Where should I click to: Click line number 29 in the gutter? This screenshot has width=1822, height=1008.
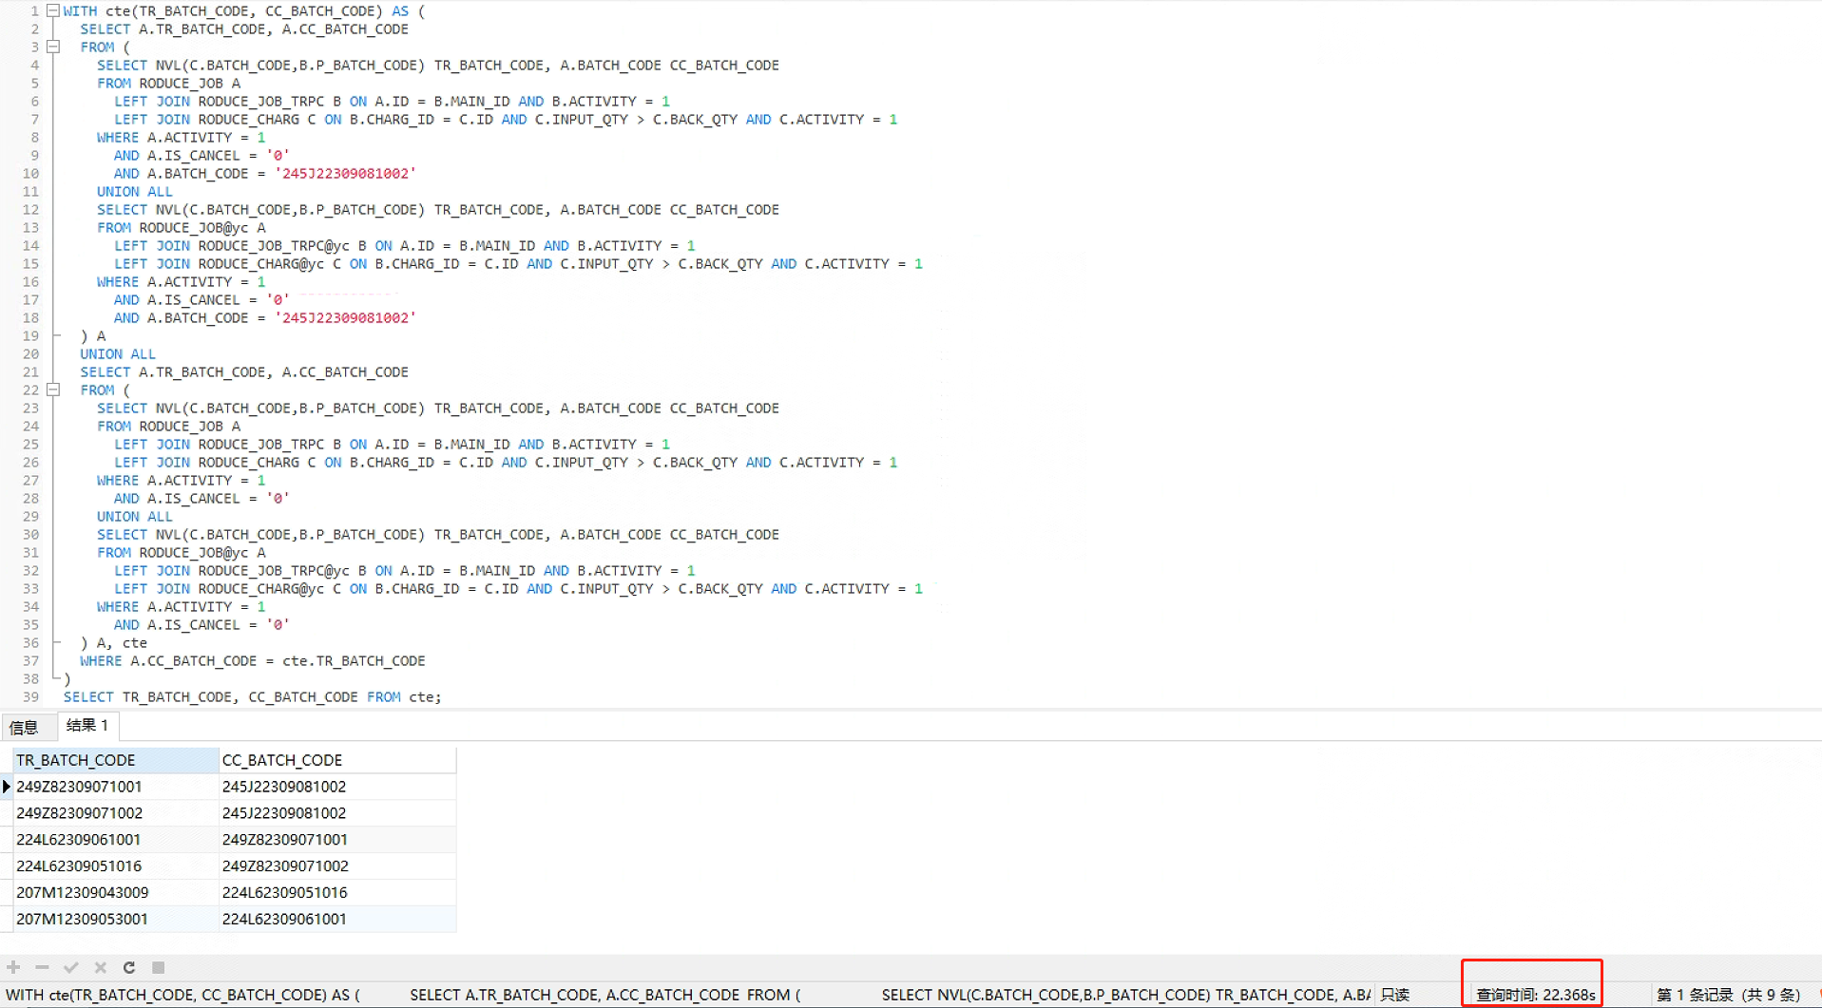[31, 517]
